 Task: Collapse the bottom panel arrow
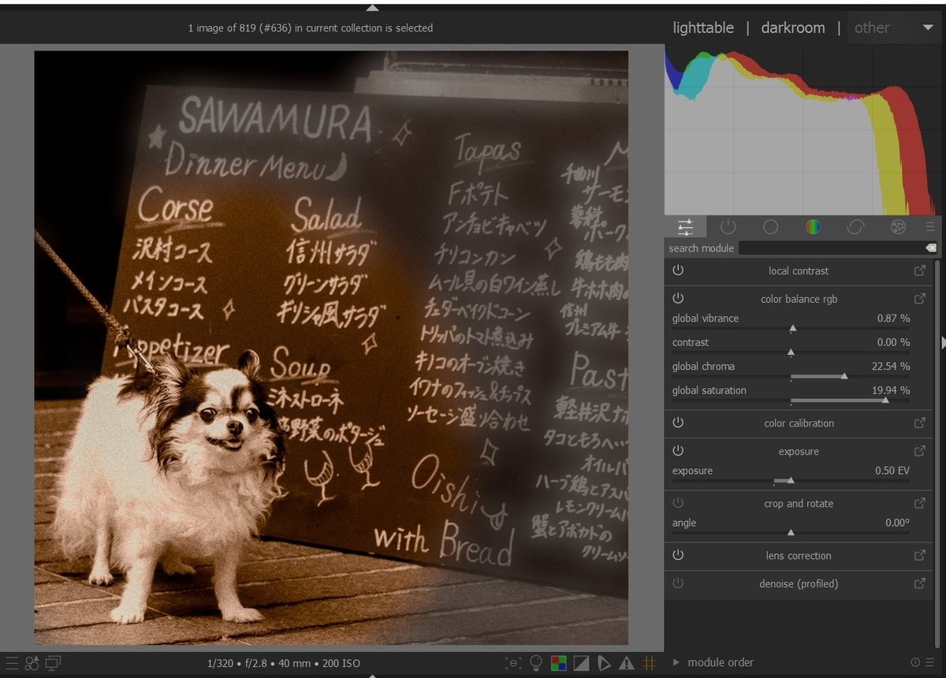tap(372, 675)
